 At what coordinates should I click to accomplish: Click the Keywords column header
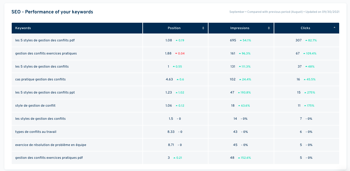tap(77, 28)
